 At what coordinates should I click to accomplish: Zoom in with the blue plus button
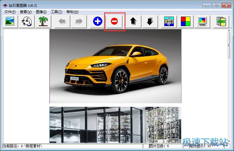click(98, 21)
